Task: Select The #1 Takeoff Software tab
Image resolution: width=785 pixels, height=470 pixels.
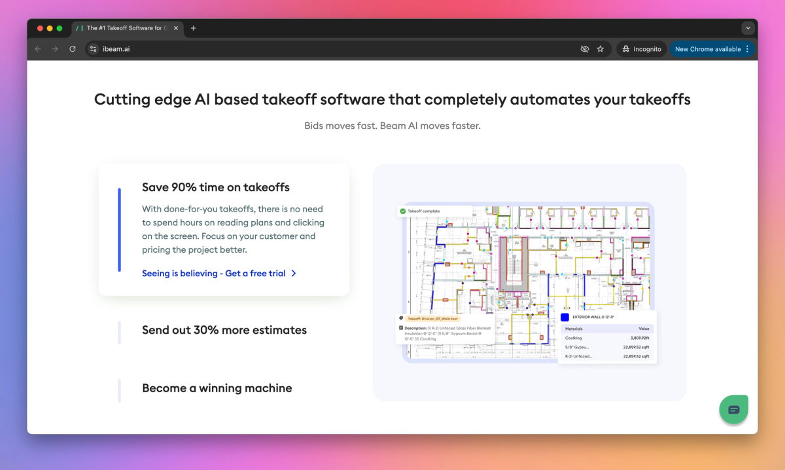Action: coord(127,28)
